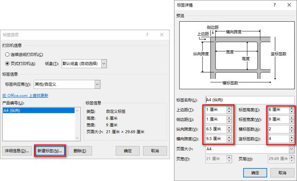This screenshot has height=181, width=297.
Task: Decrease 横标签数 with the down arrow
Action: (x=292, y=131)
